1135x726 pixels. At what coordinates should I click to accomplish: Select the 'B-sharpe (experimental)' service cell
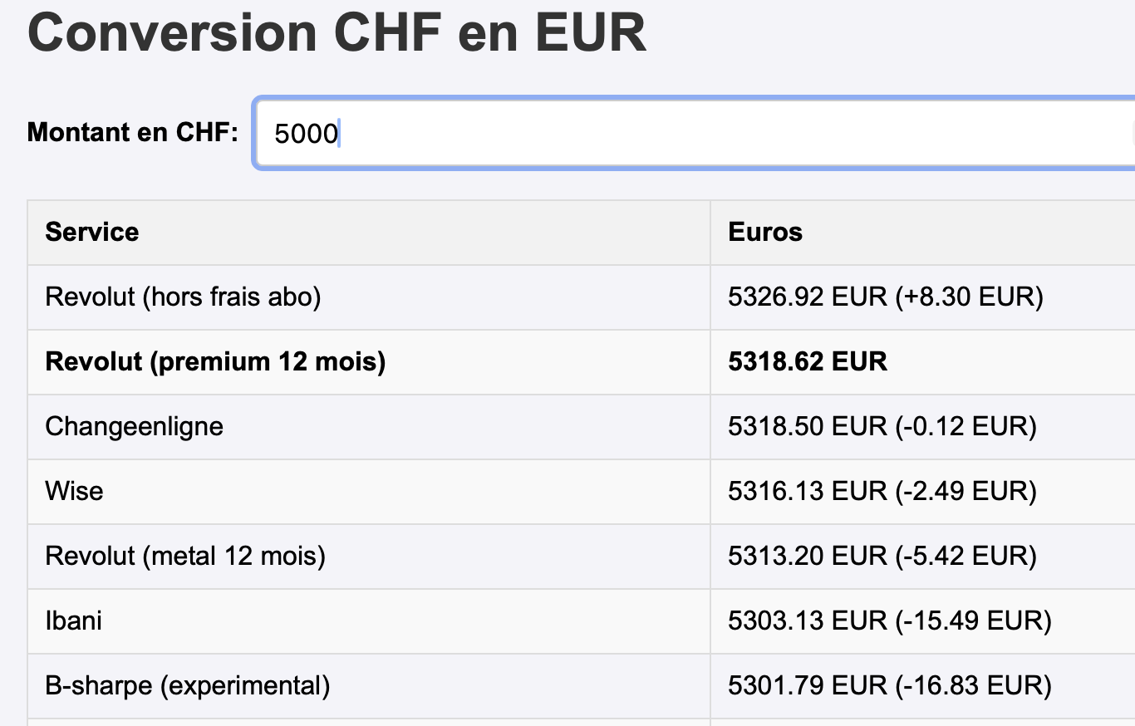(187, 685)
